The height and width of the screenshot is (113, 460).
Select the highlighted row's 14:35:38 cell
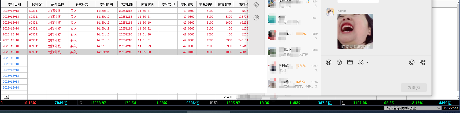[147, 52]
